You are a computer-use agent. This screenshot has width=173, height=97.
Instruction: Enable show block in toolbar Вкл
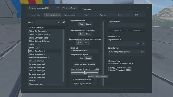click(79, 43)
